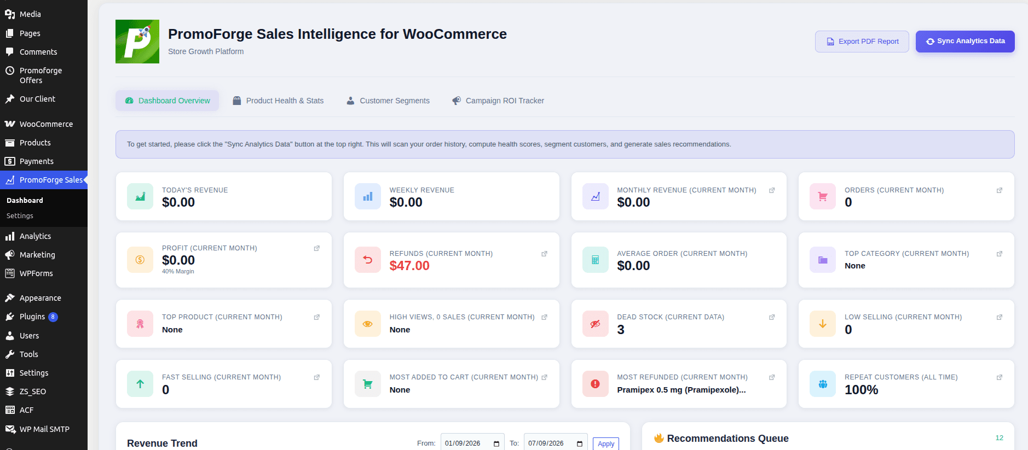
Task: Open the To date calendar picker
Action: click(x=580, y=443)
